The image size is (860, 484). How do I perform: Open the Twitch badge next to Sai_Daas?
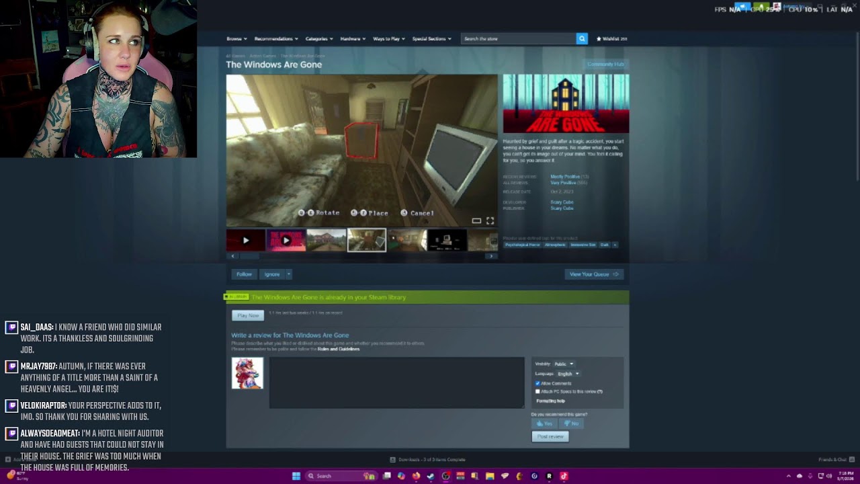tap(11, 327)
